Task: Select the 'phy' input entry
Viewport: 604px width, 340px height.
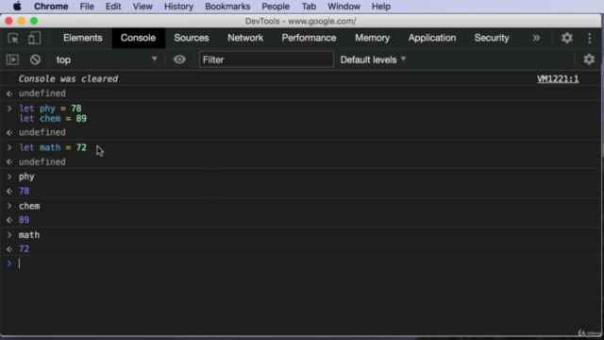Action: click(x=26, y=177)
